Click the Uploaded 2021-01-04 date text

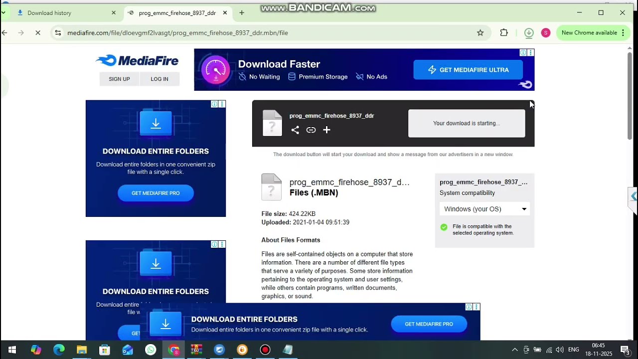click(306, 222)
